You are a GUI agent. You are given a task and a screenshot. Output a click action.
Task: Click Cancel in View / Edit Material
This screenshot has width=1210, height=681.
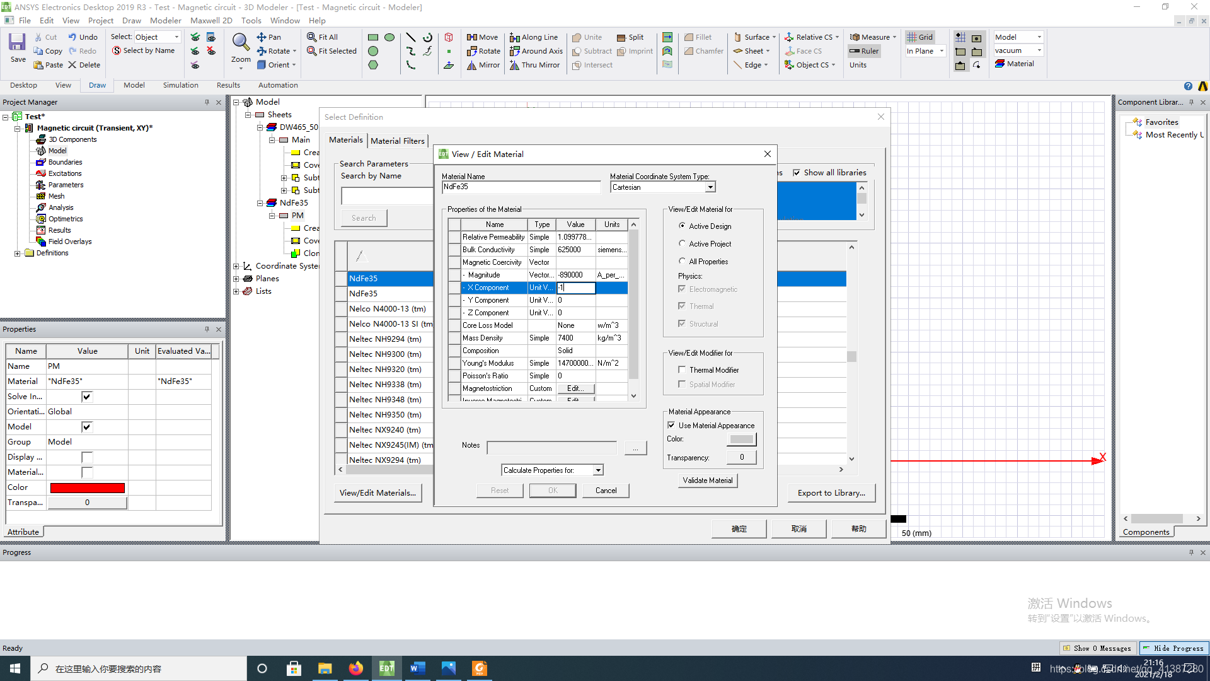tap(606, 491)
